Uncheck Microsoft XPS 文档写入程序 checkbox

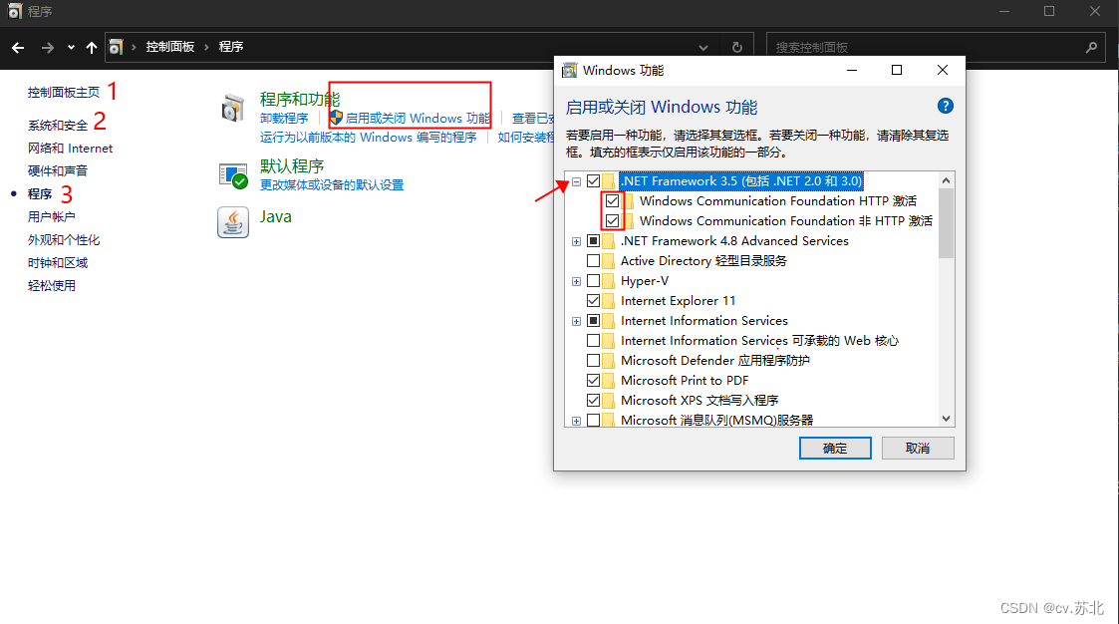point(593,401)
